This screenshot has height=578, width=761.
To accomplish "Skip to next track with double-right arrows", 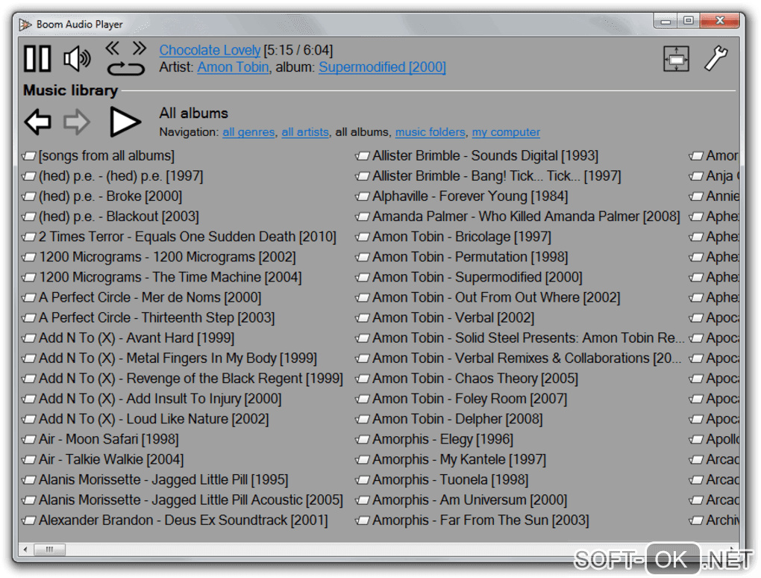I will [x=140, y=48].
